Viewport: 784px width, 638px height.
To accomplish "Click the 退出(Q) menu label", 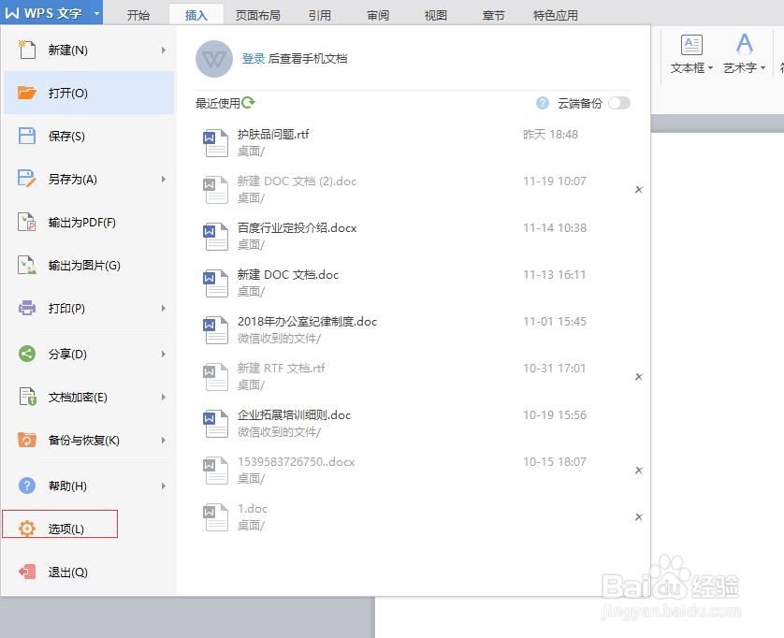I will coord(68,572).
